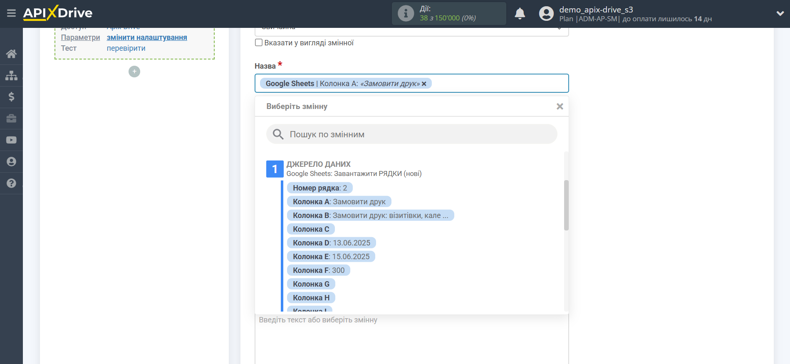Open the hamburger menu

[x=11, y=13]
